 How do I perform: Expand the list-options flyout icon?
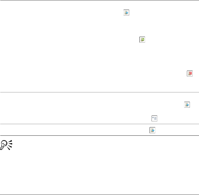click(154, 118)
